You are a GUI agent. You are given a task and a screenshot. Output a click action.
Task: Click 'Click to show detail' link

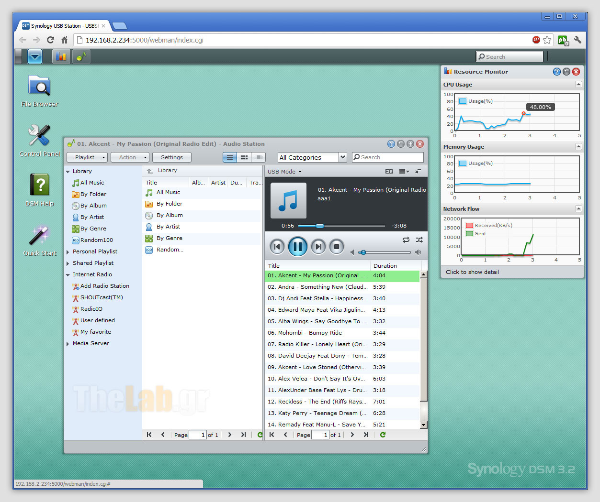tap(472, 272)
